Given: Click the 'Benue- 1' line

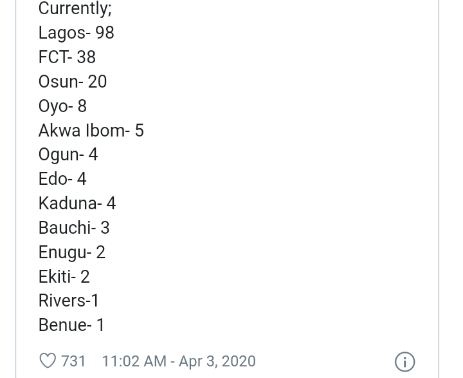Looking at the screenshot, I should coord(71,325).
